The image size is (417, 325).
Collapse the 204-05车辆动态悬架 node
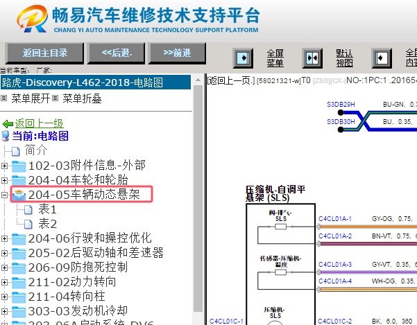[x=4, y=195]
